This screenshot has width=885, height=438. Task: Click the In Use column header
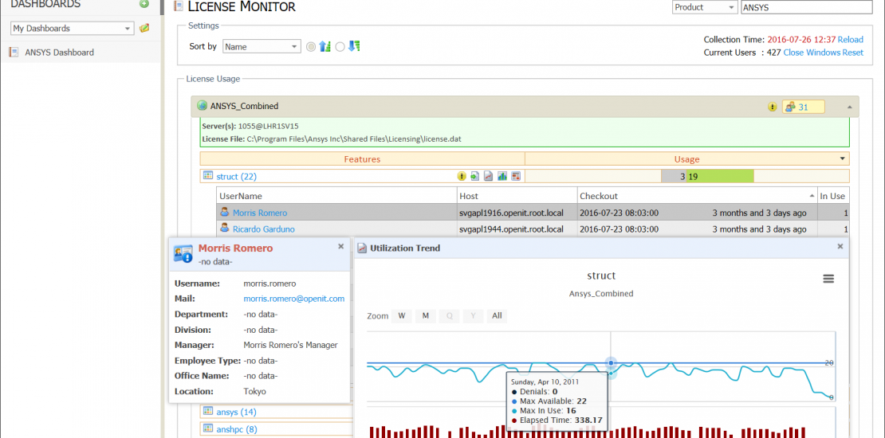(x=832, y=196)
